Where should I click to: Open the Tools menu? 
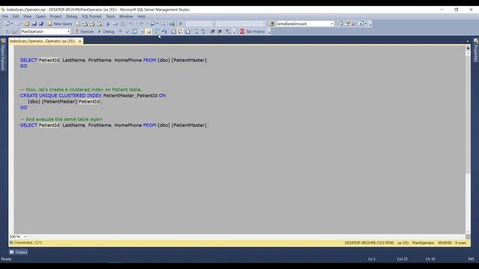[x=110, y=16]
